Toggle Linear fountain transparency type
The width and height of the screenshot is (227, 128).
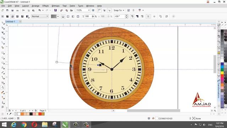(63, 16)
